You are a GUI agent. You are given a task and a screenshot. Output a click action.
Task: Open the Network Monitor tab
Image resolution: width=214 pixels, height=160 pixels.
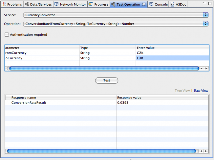tap(70, 4)
